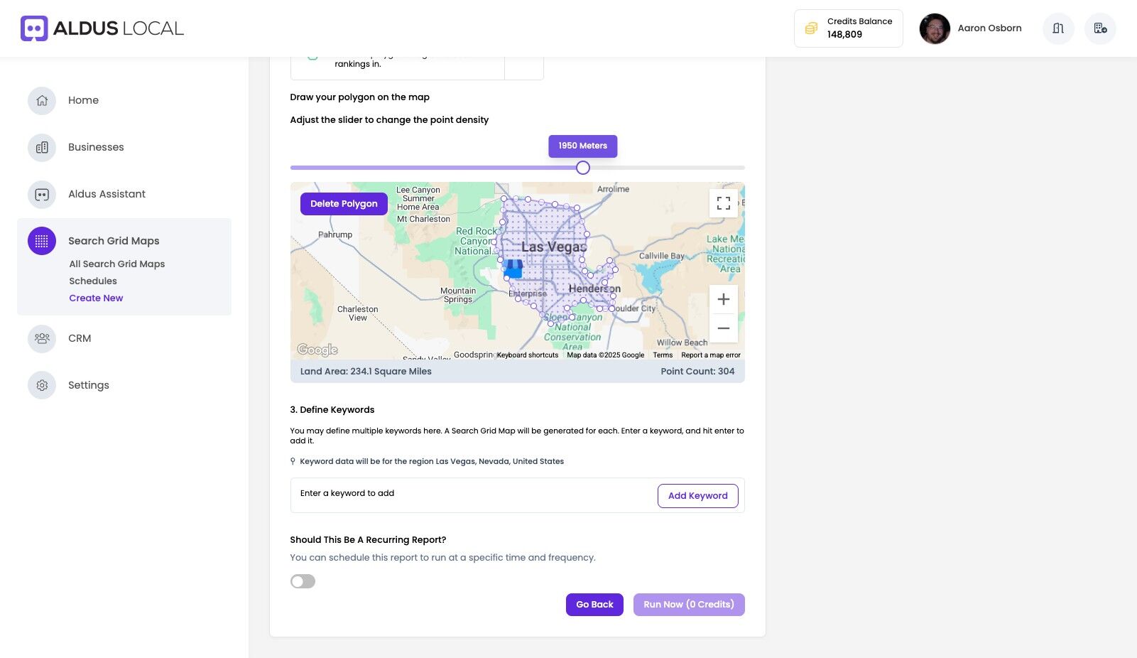
Task: Open Aldus Assistant chatbot icon
Action: [42, 194]
